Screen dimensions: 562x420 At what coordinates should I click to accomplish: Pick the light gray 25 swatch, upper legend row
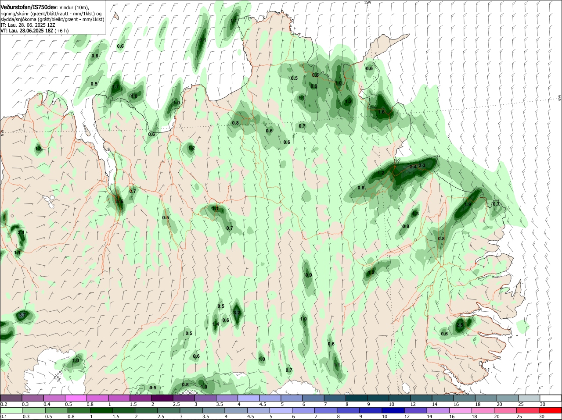point(529,398)
